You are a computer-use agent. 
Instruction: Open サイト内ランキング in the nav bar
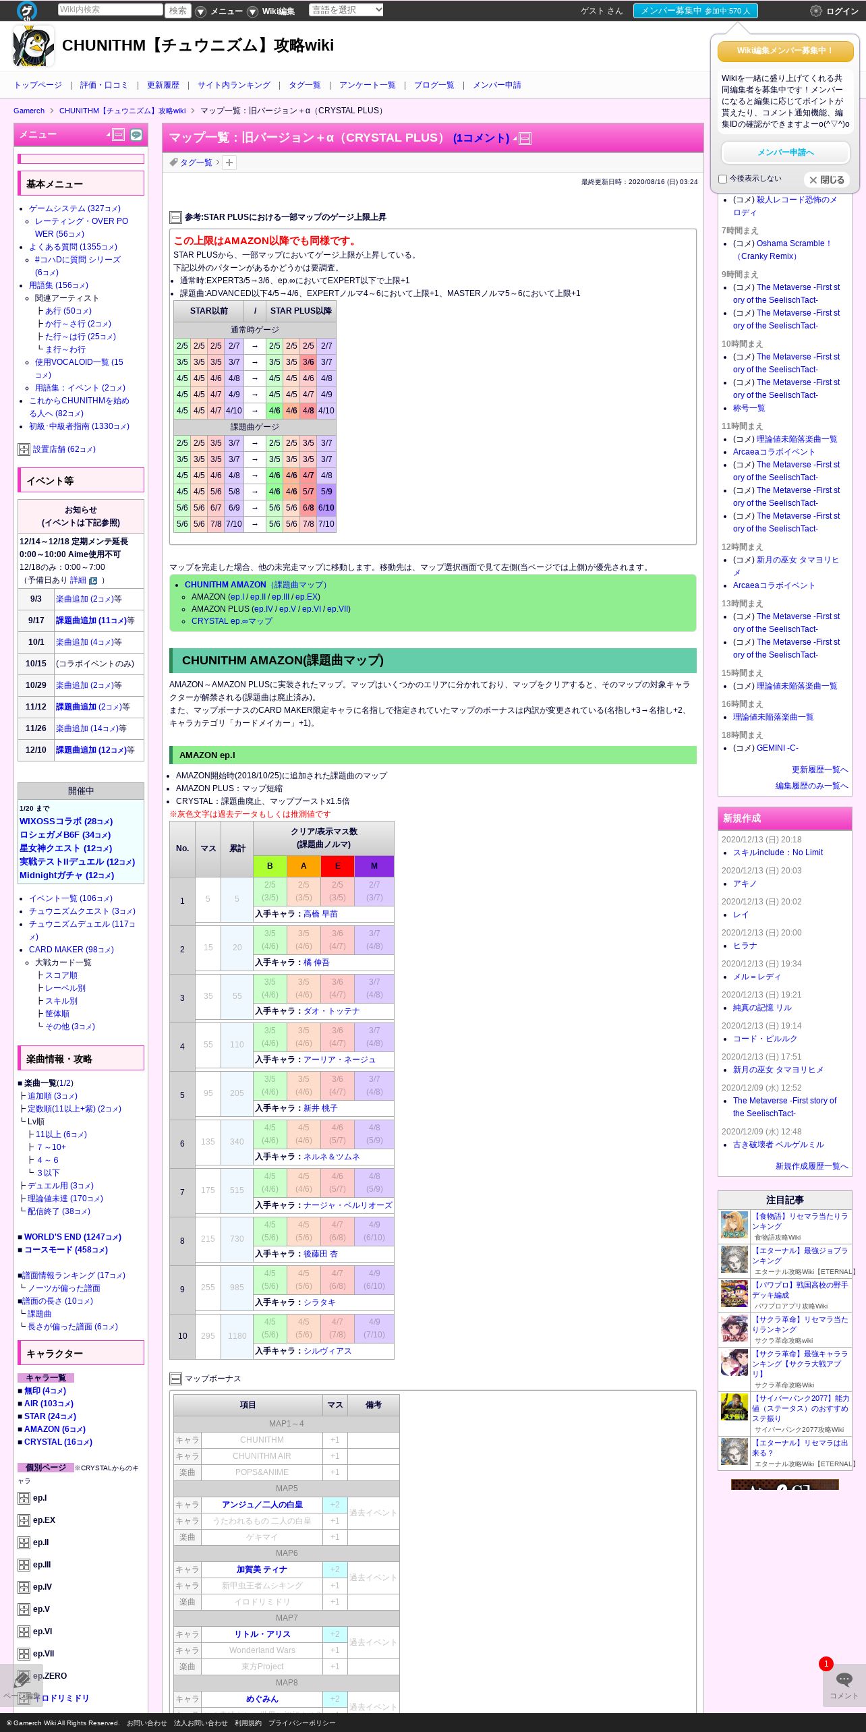(234, 85)
